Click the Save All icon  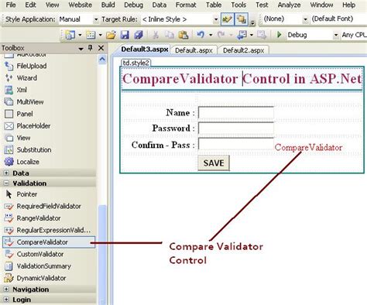pos(139,35)
